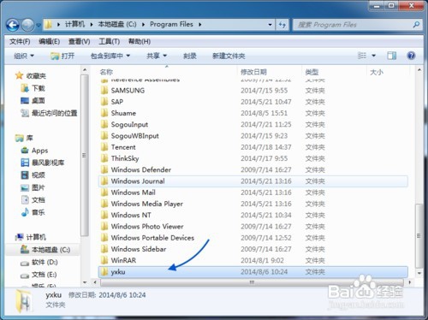Image resolution: width=428 pixels, height=320 pixels.
Task: Click the 新建文件夹 button
Action: click(229, 56)
